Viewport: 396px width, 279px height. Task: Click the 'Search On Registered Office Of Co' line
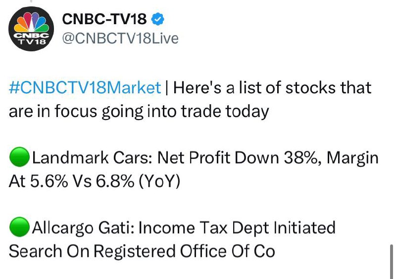tap(142, 251)
